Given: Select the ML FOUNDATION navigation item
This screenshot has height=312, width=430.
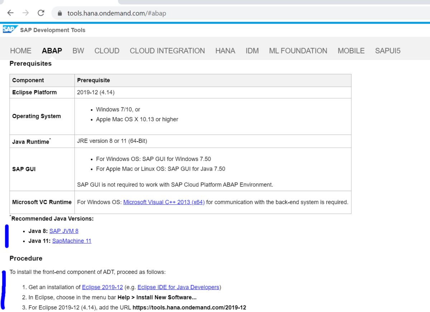Looking at the screenshot, I should pos(298,51).
